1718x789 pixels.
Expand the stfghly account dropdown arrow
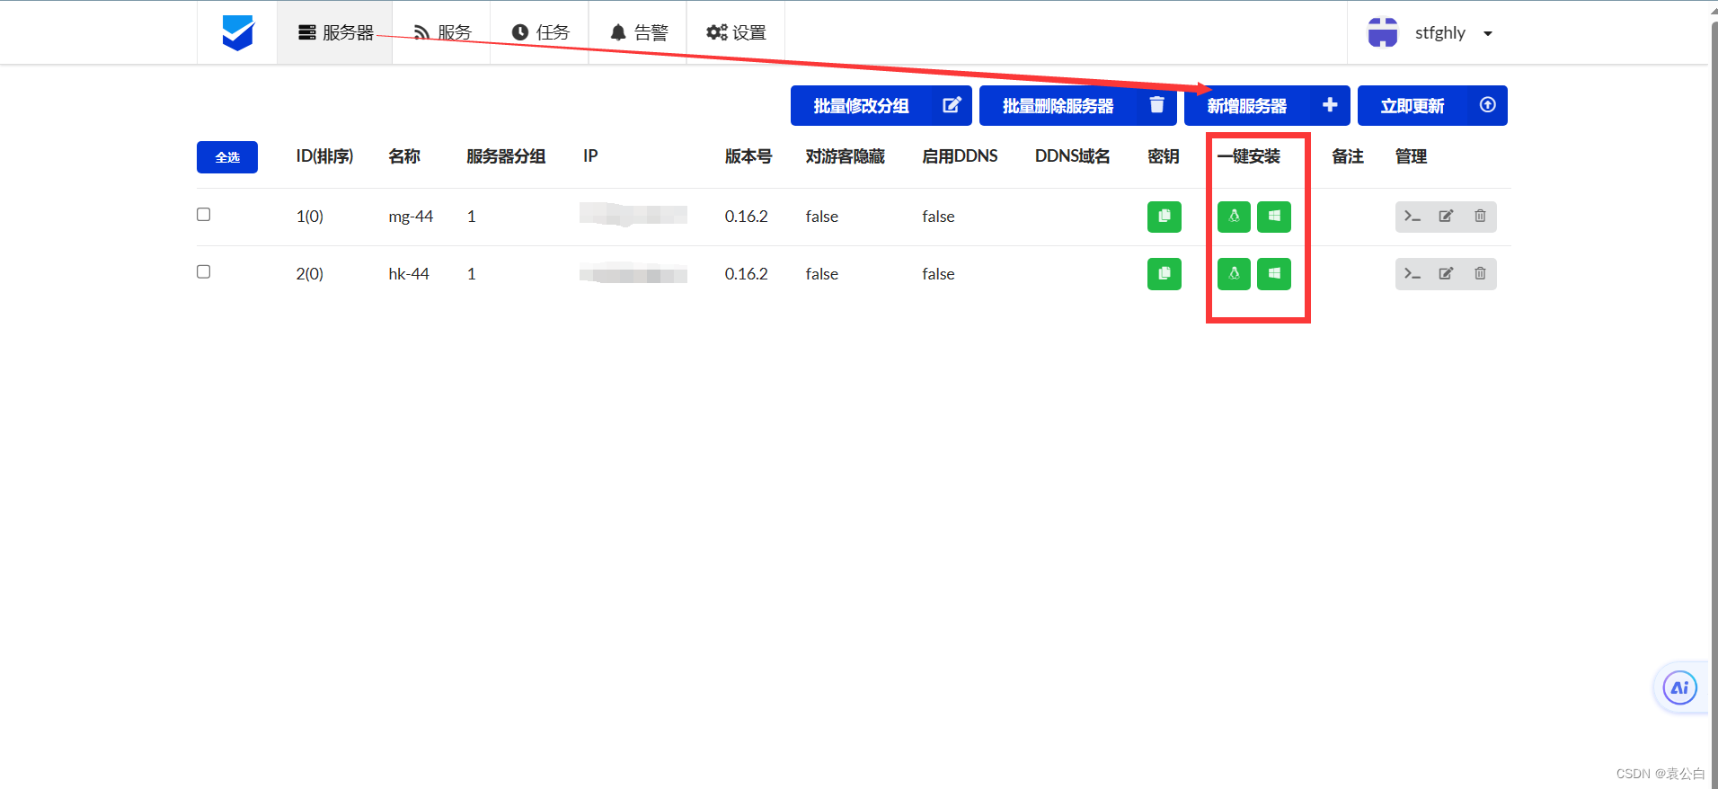[1488, 33]
